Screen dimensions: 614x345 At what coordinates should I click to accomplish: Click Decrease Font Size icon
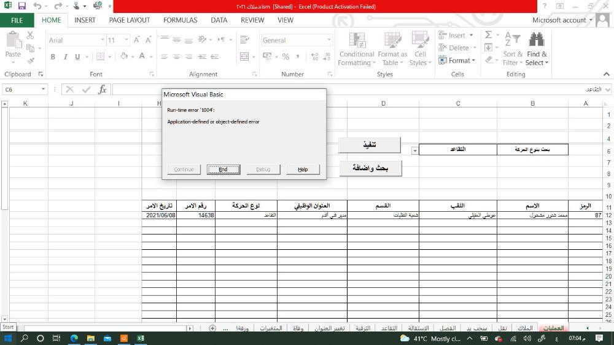149,40
